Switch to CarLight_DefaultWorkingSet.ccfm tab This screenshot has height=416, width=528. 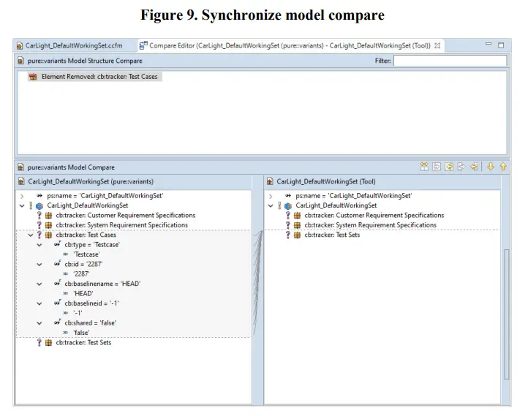[74, 45]
